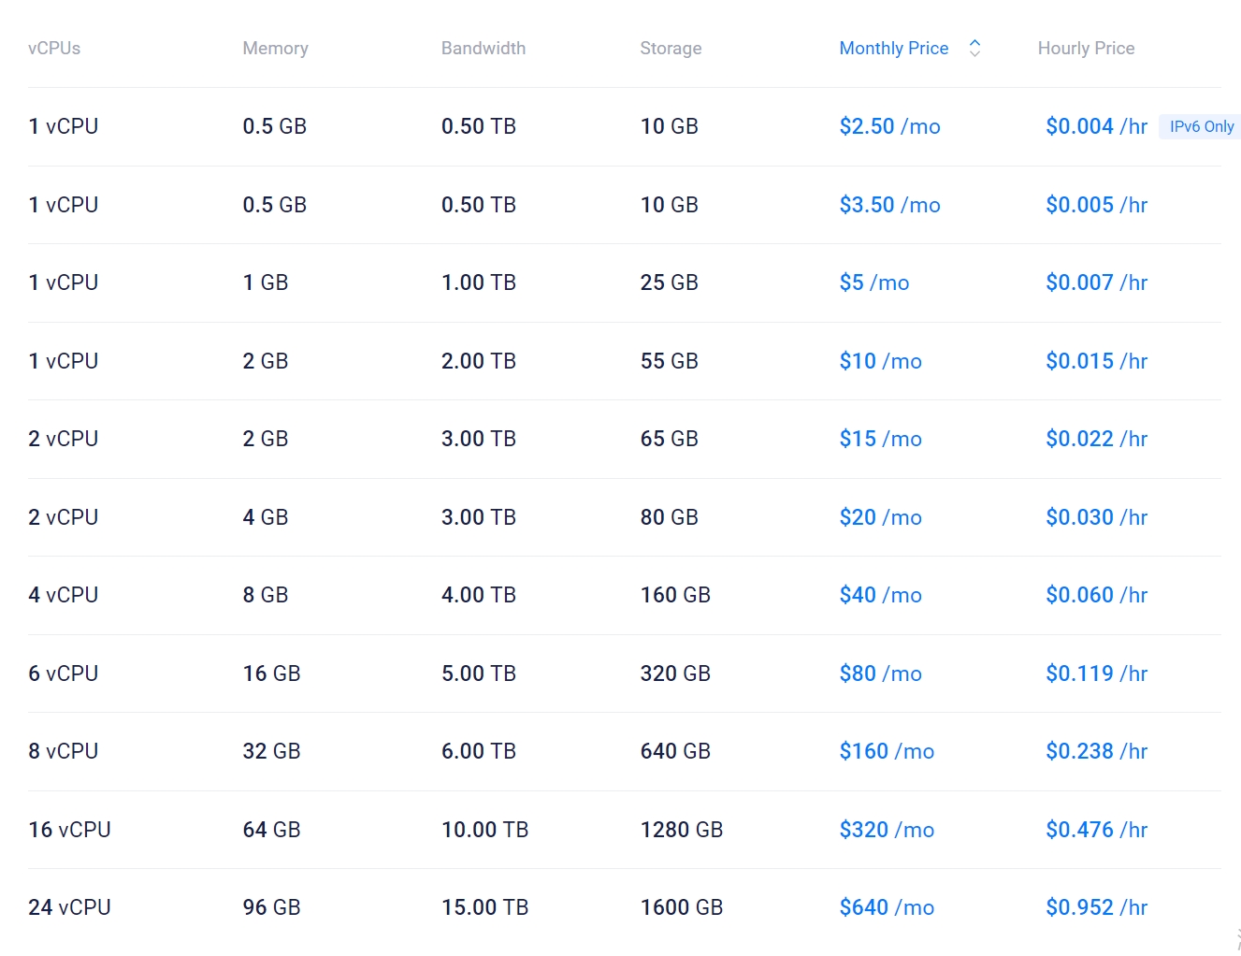Image resolution: width=1241 pixels, height=956 pixels.
Task: Click the IPv6 Only badge
Action: click(x=1201, y=127)
